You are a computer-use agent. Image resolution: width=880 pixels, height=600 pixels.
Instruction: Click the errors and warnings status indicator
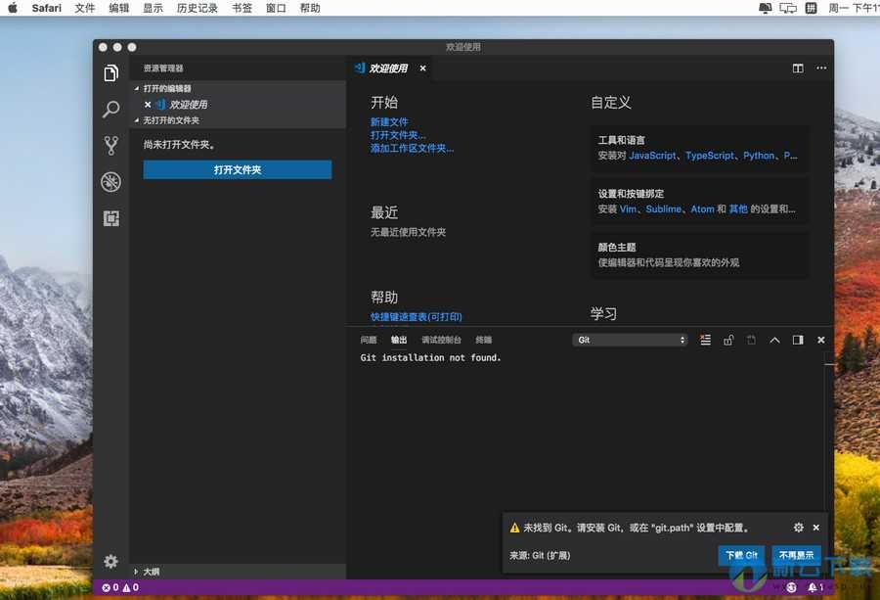coord(120,587)
